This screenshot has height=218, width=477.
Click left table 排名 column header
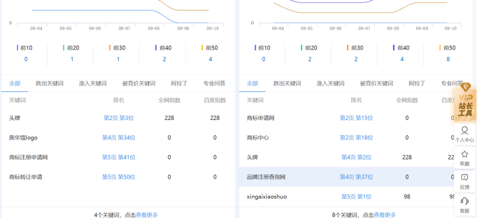119,100
